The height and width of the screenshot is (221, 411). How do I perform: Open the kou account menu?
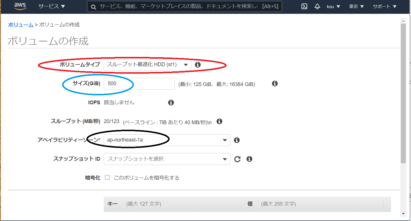(x=333, y=6)
